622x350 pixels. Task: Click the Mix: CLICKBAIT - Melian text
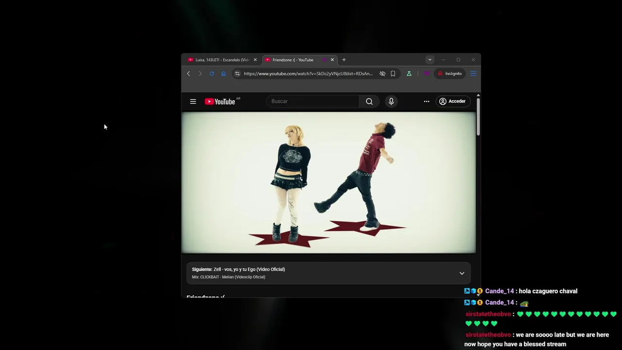tap(228, 277)
